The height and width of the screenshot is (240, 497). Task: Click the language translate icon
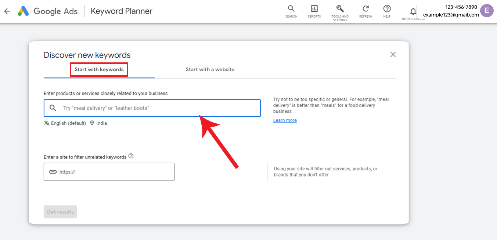47,123
